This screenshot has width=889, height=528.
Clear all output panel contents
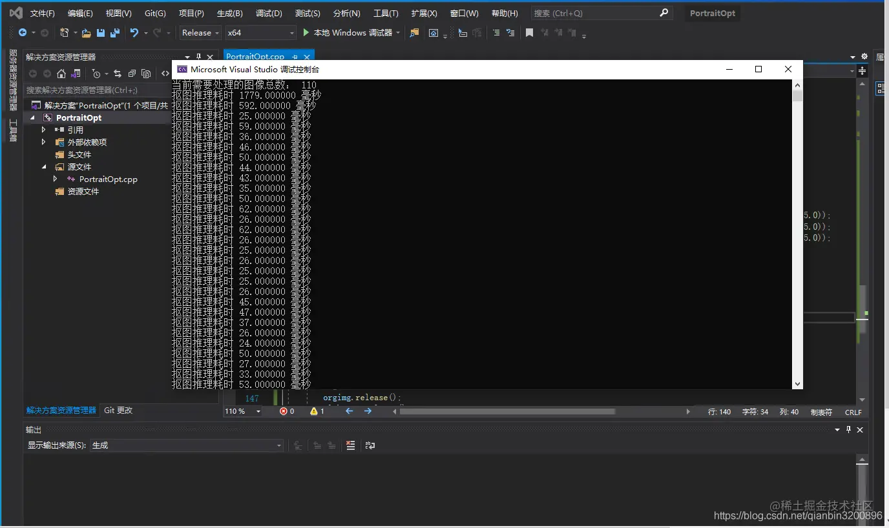click(x=351, y=445)
